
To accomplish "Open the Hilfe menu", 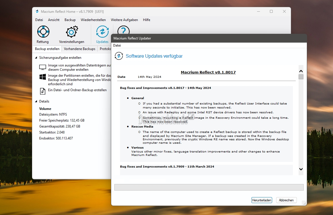I will [146, 20].
